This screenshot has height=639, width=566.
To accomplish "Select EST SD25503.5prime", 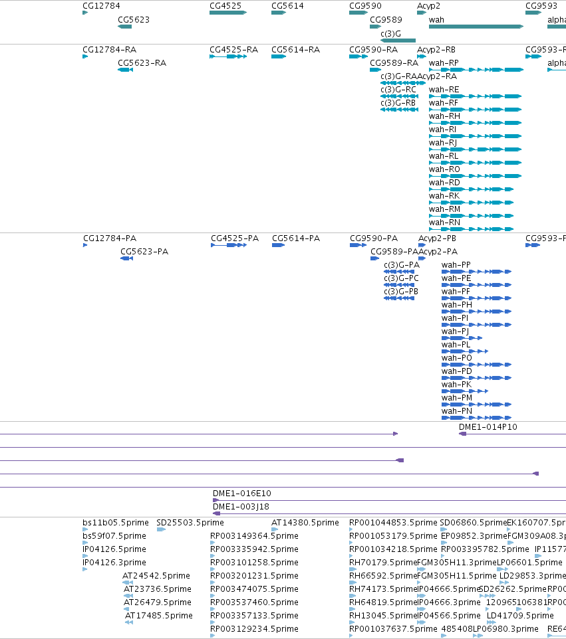I will click(190, 523).
